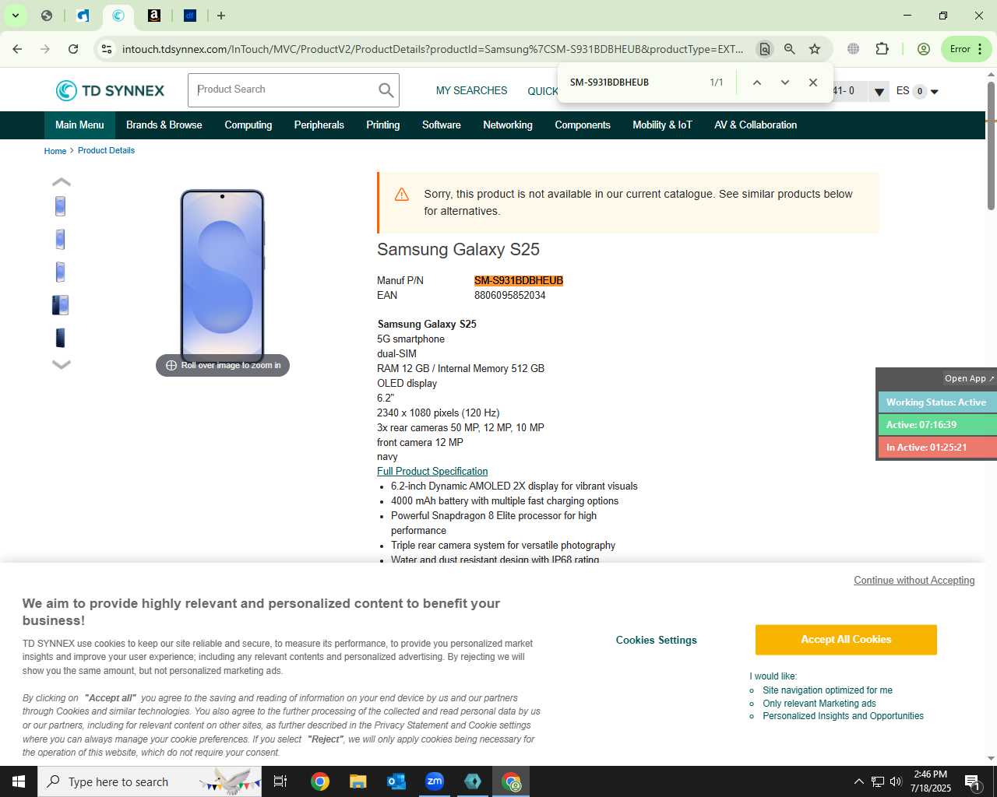Open the Software menu
The width and height of the screenshot is (997, 797).
pyautogui.click(x=442, y=125)
